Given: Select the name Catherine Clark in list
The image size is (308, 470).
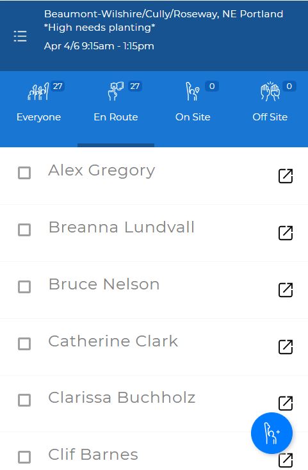Looking at the screenshot, I should click(113, 341).
